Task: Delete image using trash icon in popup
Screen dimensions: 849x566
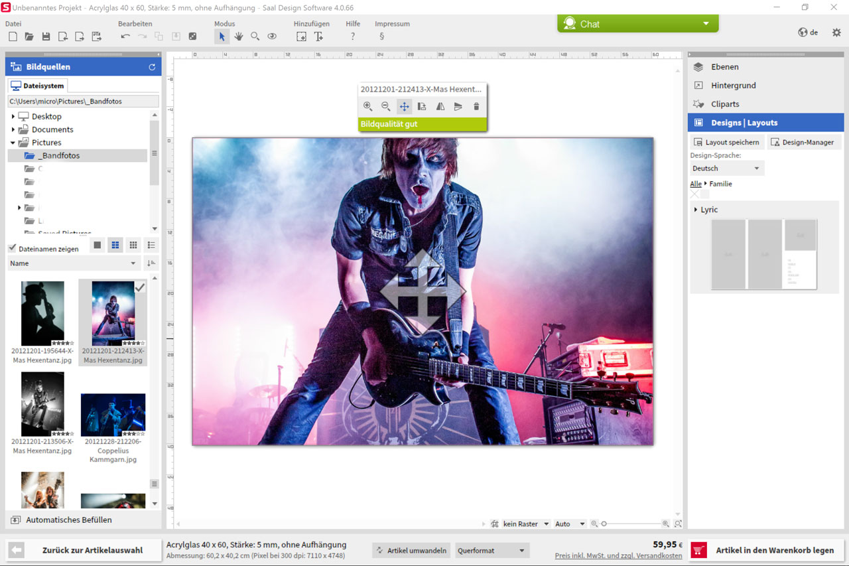Action: pyautogui.click(x=476, y=106)
